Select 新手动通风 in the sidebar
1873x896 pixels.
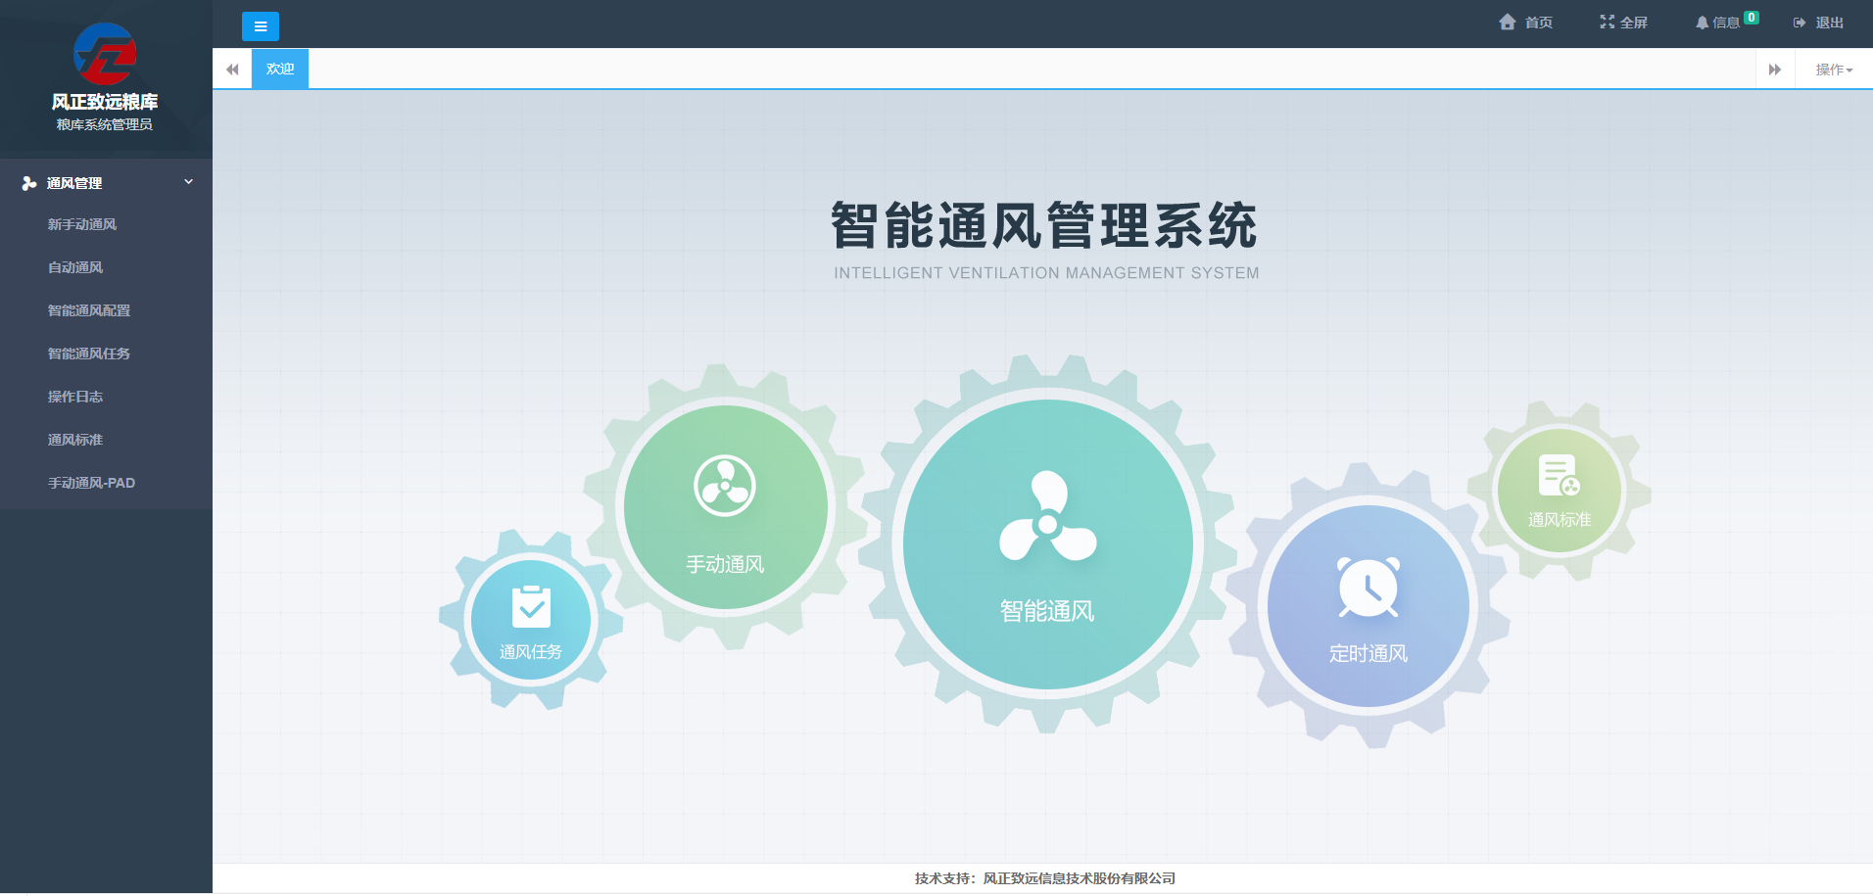point(82,224)
